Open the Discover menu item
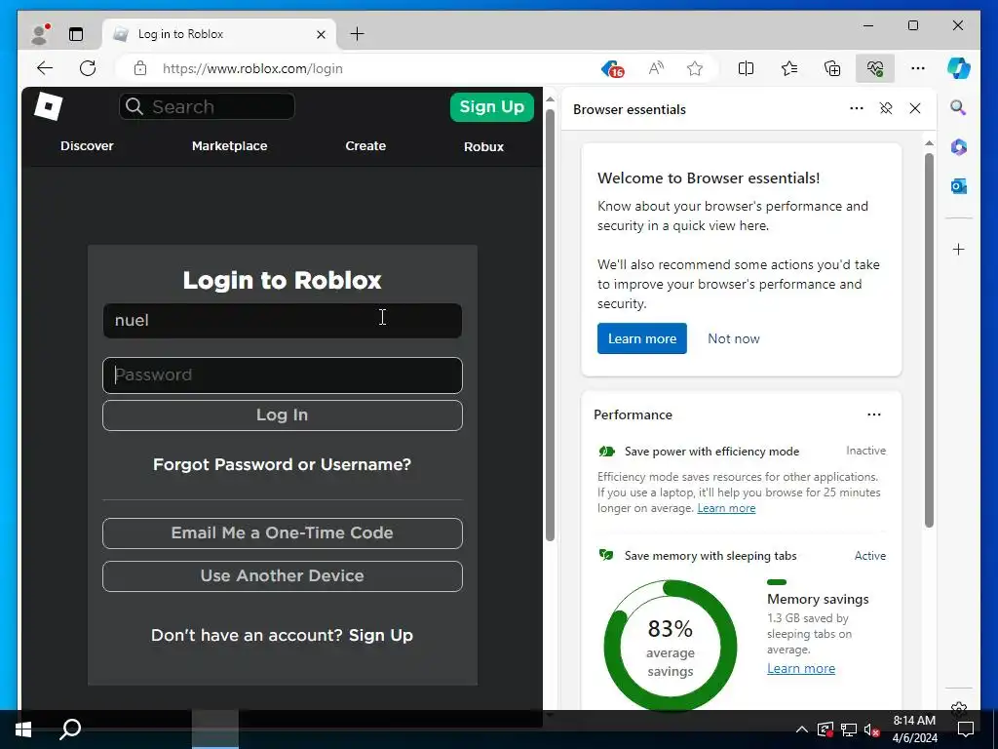The image size is (998, 749). (87, 146)
